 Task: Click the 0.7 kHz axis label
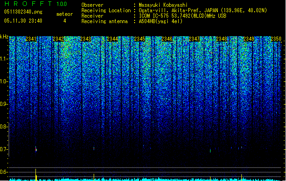click(4, 149)
